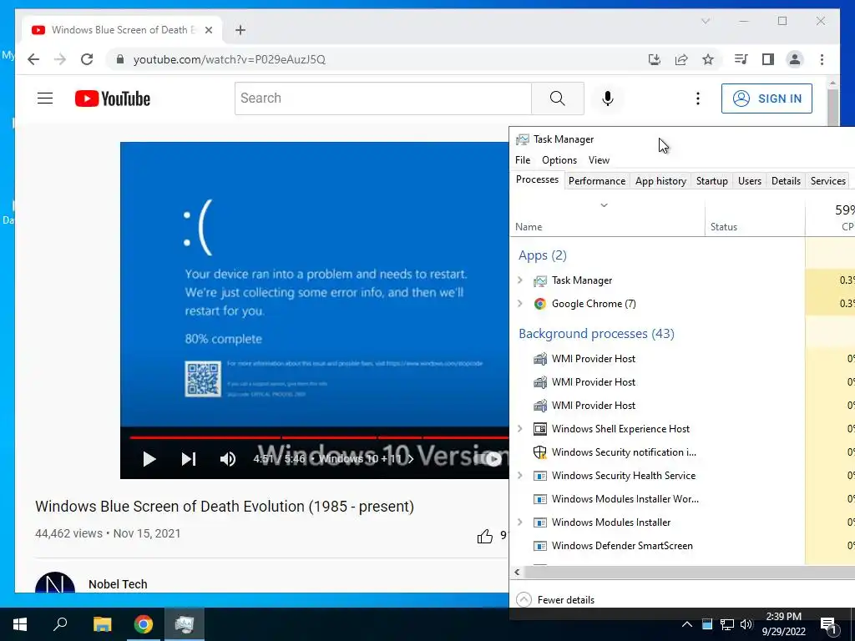Go back in Chrome

(x=33, y=59)
